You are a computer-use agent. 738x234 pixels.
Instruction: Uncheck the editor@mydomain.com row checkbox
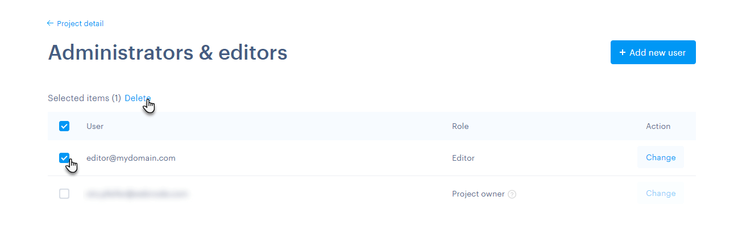(64, 158)
